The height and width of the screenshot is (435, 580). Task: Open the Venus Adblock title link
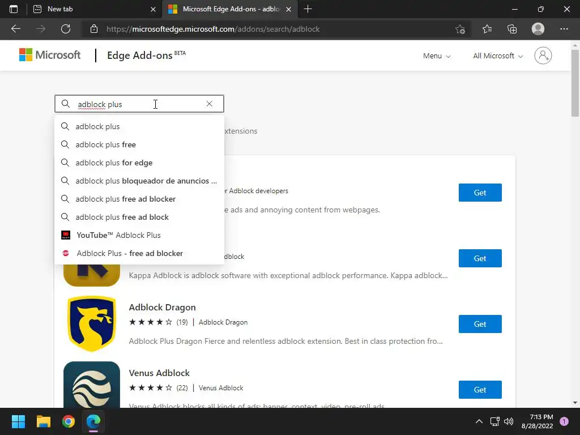(159, 373)
